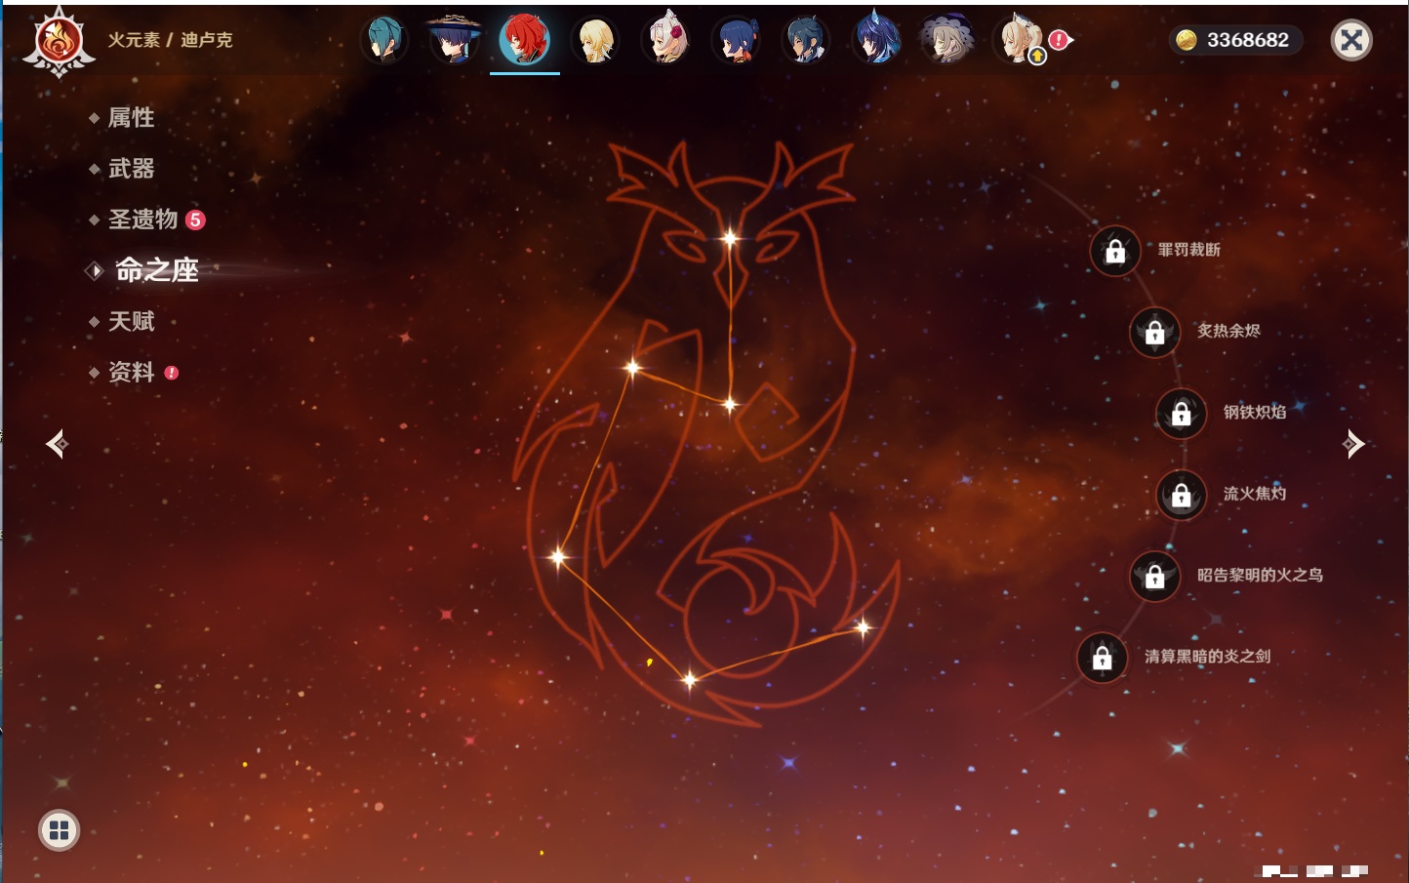Open the grid menu button at bottom-left

point(59,830)
